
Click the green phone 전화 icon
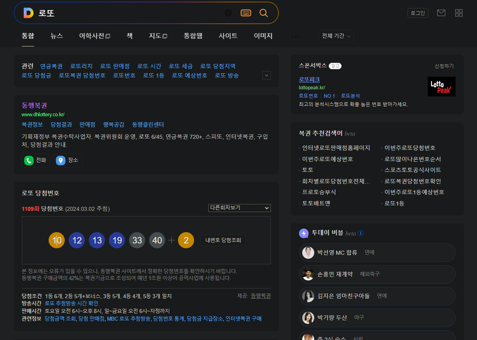pyautogui.click(x=29, y=160)
